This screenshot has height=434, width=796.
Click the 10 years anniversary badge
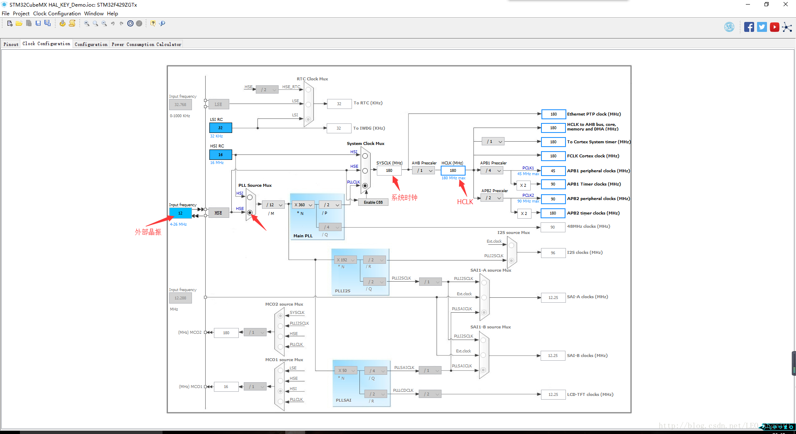729,27
